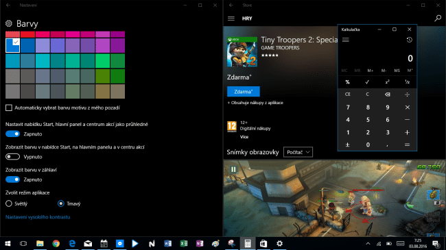Image resolution: width=446 pixels, height=250 pixels.
Task: Expand the Počítač screenshots dropdown
Action: [298, 152]
